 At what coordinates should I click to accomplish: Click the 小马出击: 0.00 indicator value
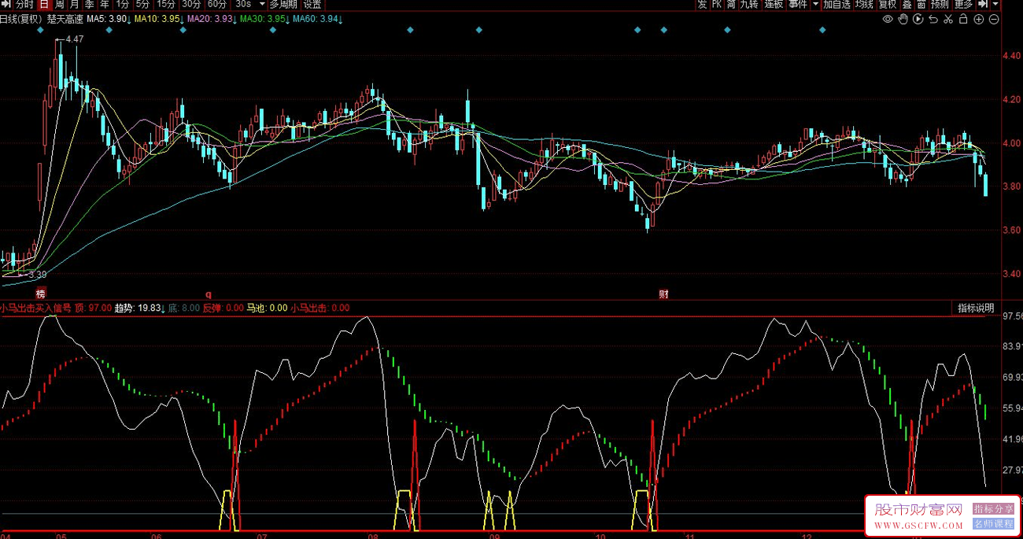click(x=320, y=308)
